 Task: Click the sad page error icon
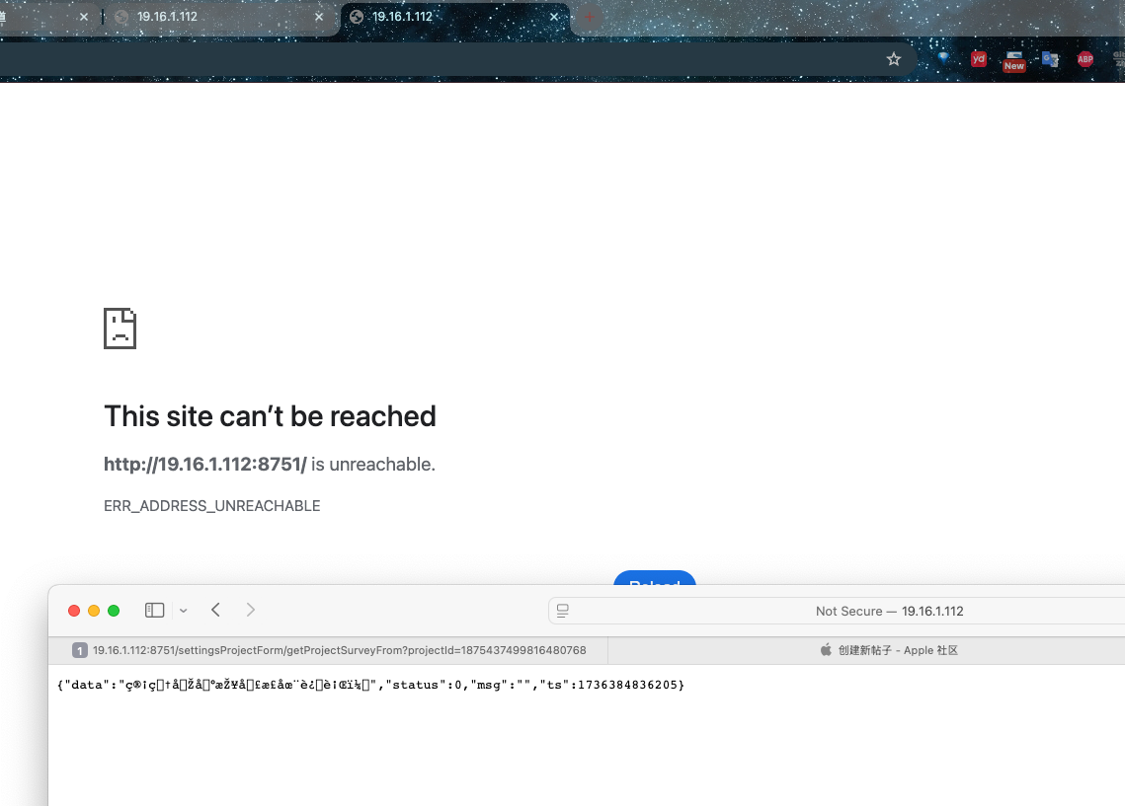[x=120, y=329]
